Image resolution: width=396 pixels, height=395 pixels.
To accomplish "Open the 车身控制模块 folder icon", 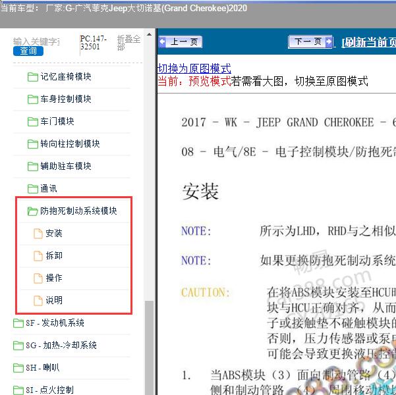I will point(32,99).
